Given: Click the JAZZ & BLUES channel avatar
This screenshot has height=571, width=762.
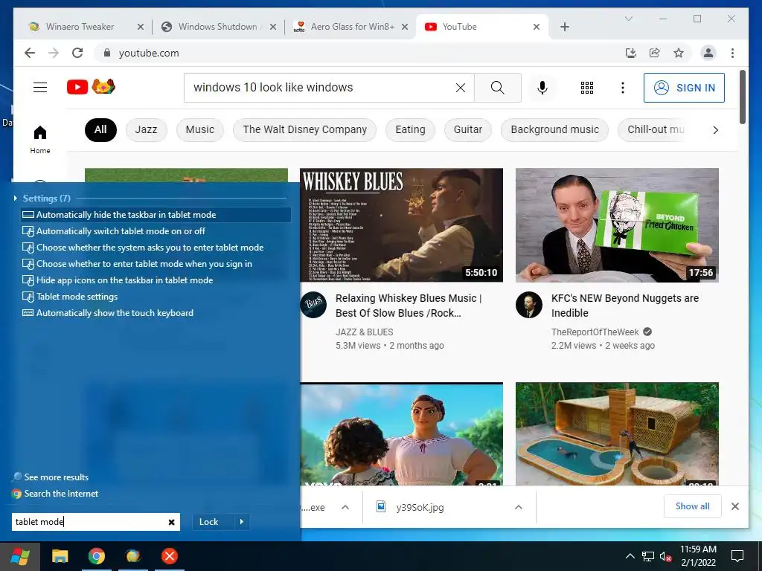Looking at the screenshot, I should pos(313,305).
